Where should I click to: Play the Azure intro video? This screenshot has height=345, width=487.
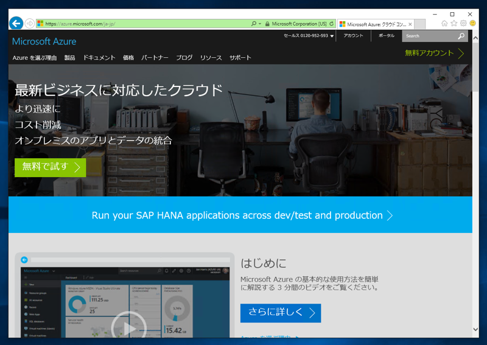[129, 328]
